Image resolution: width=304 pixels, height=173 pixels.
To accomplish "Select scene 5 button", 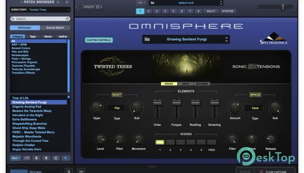I will (201, 142).
